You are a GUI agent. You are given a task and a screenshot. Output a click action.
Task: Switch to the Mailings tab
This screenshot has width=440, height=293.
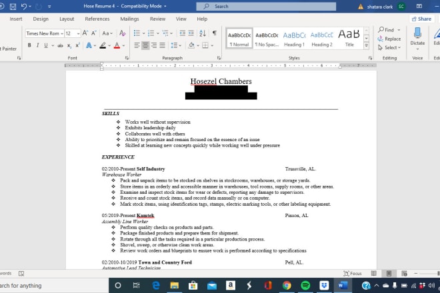tap(129, 19)
